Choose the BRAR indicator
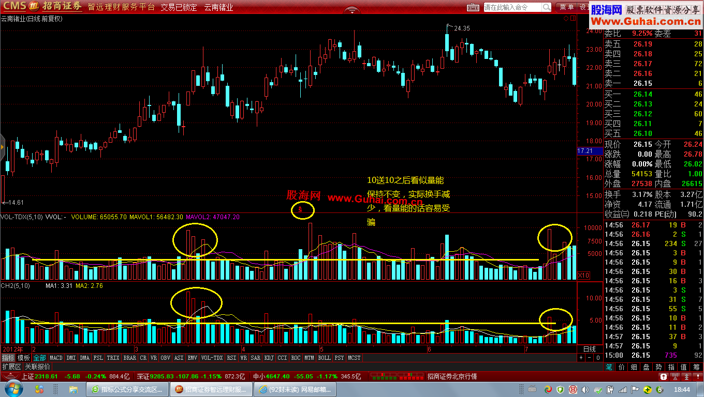The height and width of the screenshot is (397, 704). point(129,358)
